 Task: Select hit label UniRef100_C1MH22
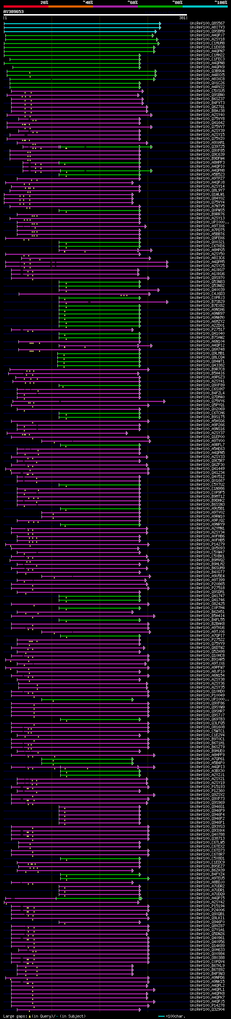point(207,55)
